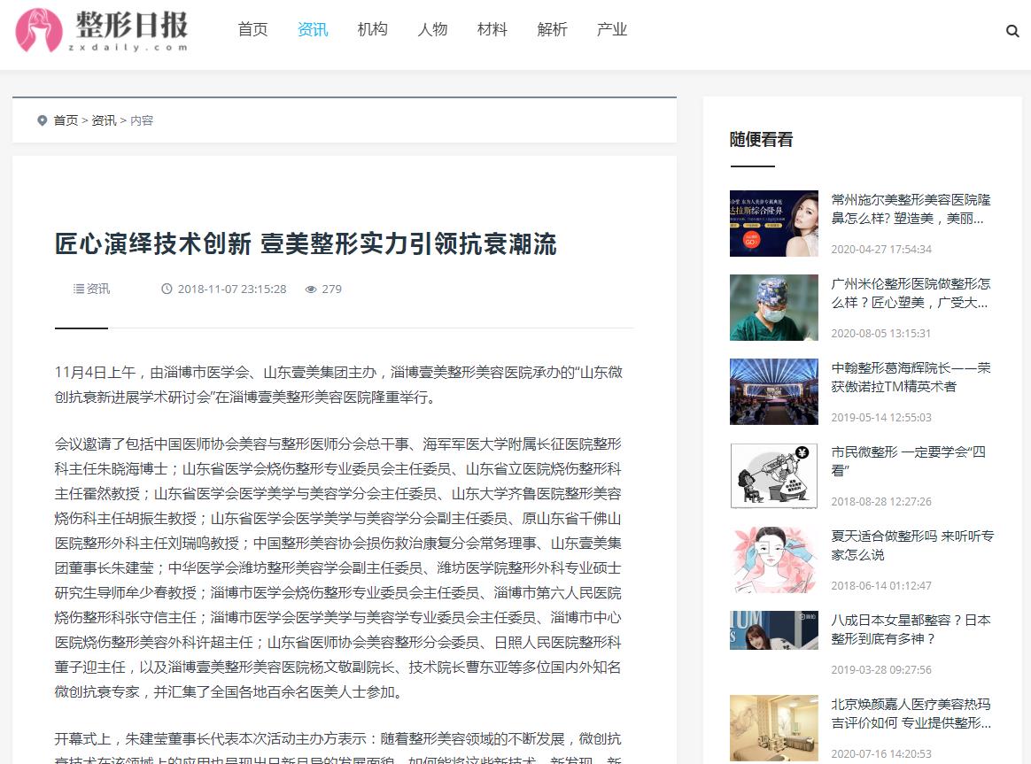
Task: Click thumbnail of 常州施尔美 nose article
Action: pyautogui.click(x=774, y=223)
